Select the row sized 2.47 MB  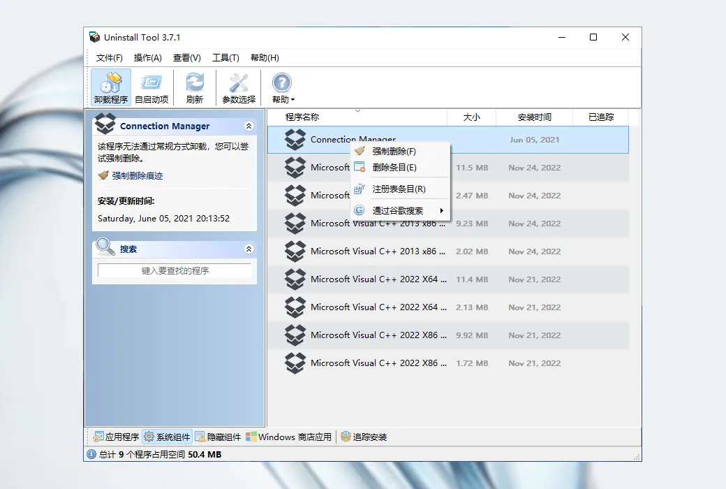447,196
